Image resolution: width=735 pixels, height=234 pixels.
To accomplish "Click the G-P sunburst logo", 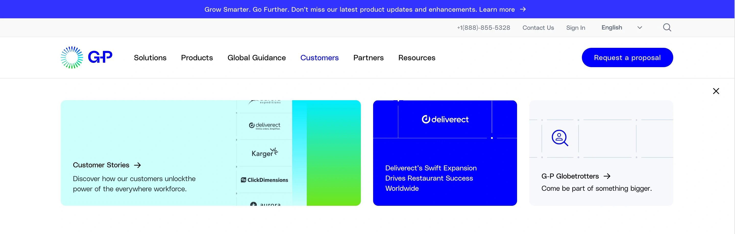I will click(x=87, y=57).
